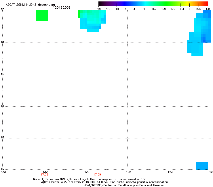
Task: Click the latitude axis label "12"
Action: 2,138
